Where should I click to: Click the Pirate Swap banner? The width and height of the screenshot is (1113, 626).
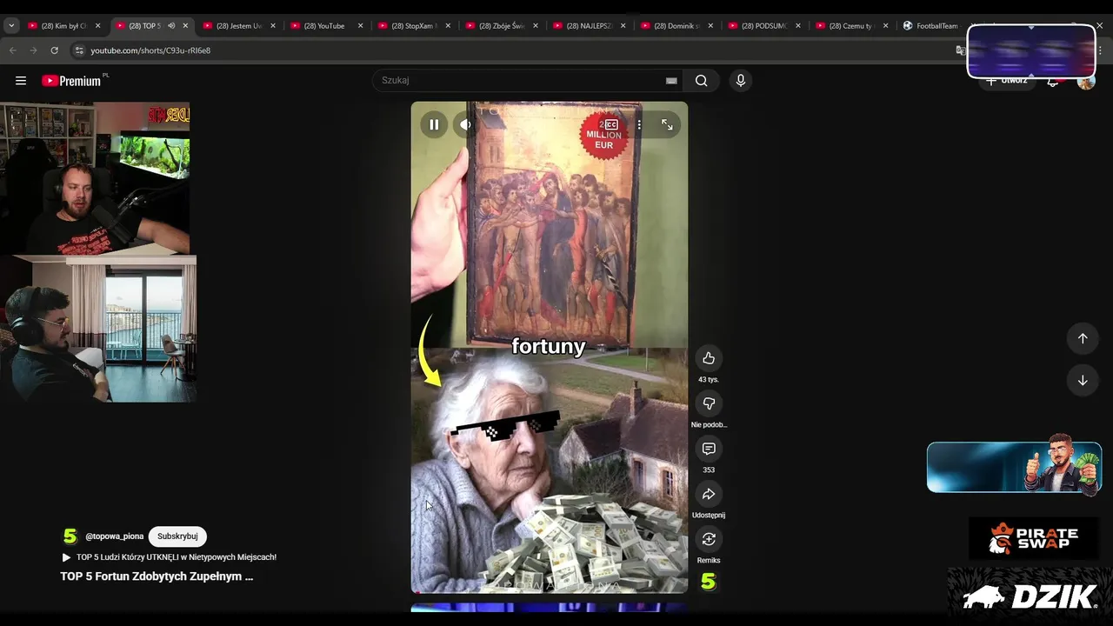[x=1035, y=538]
